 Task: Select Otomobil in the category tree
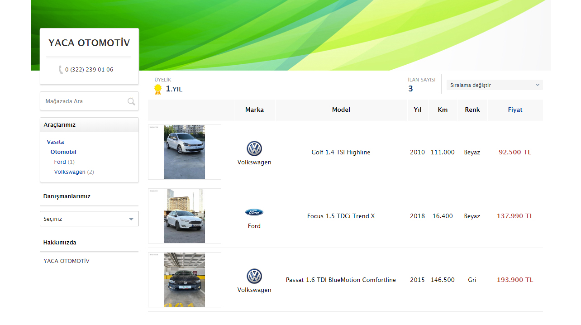63,152
